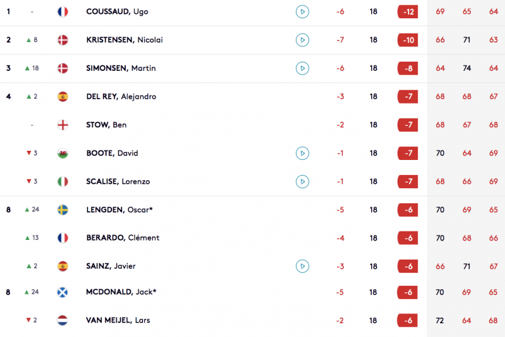
Task: Click the -12 total score badge for Coussaud
Action: click(x=408, y=12)
